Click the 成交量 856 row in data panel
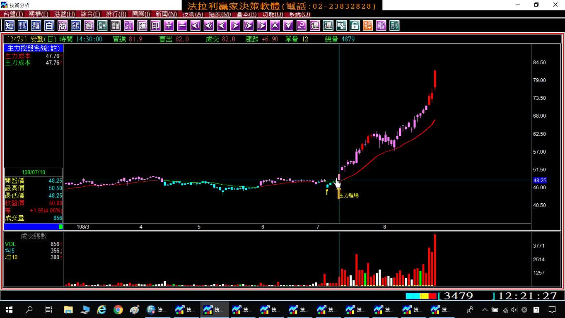565x318 pixels. 34,218
